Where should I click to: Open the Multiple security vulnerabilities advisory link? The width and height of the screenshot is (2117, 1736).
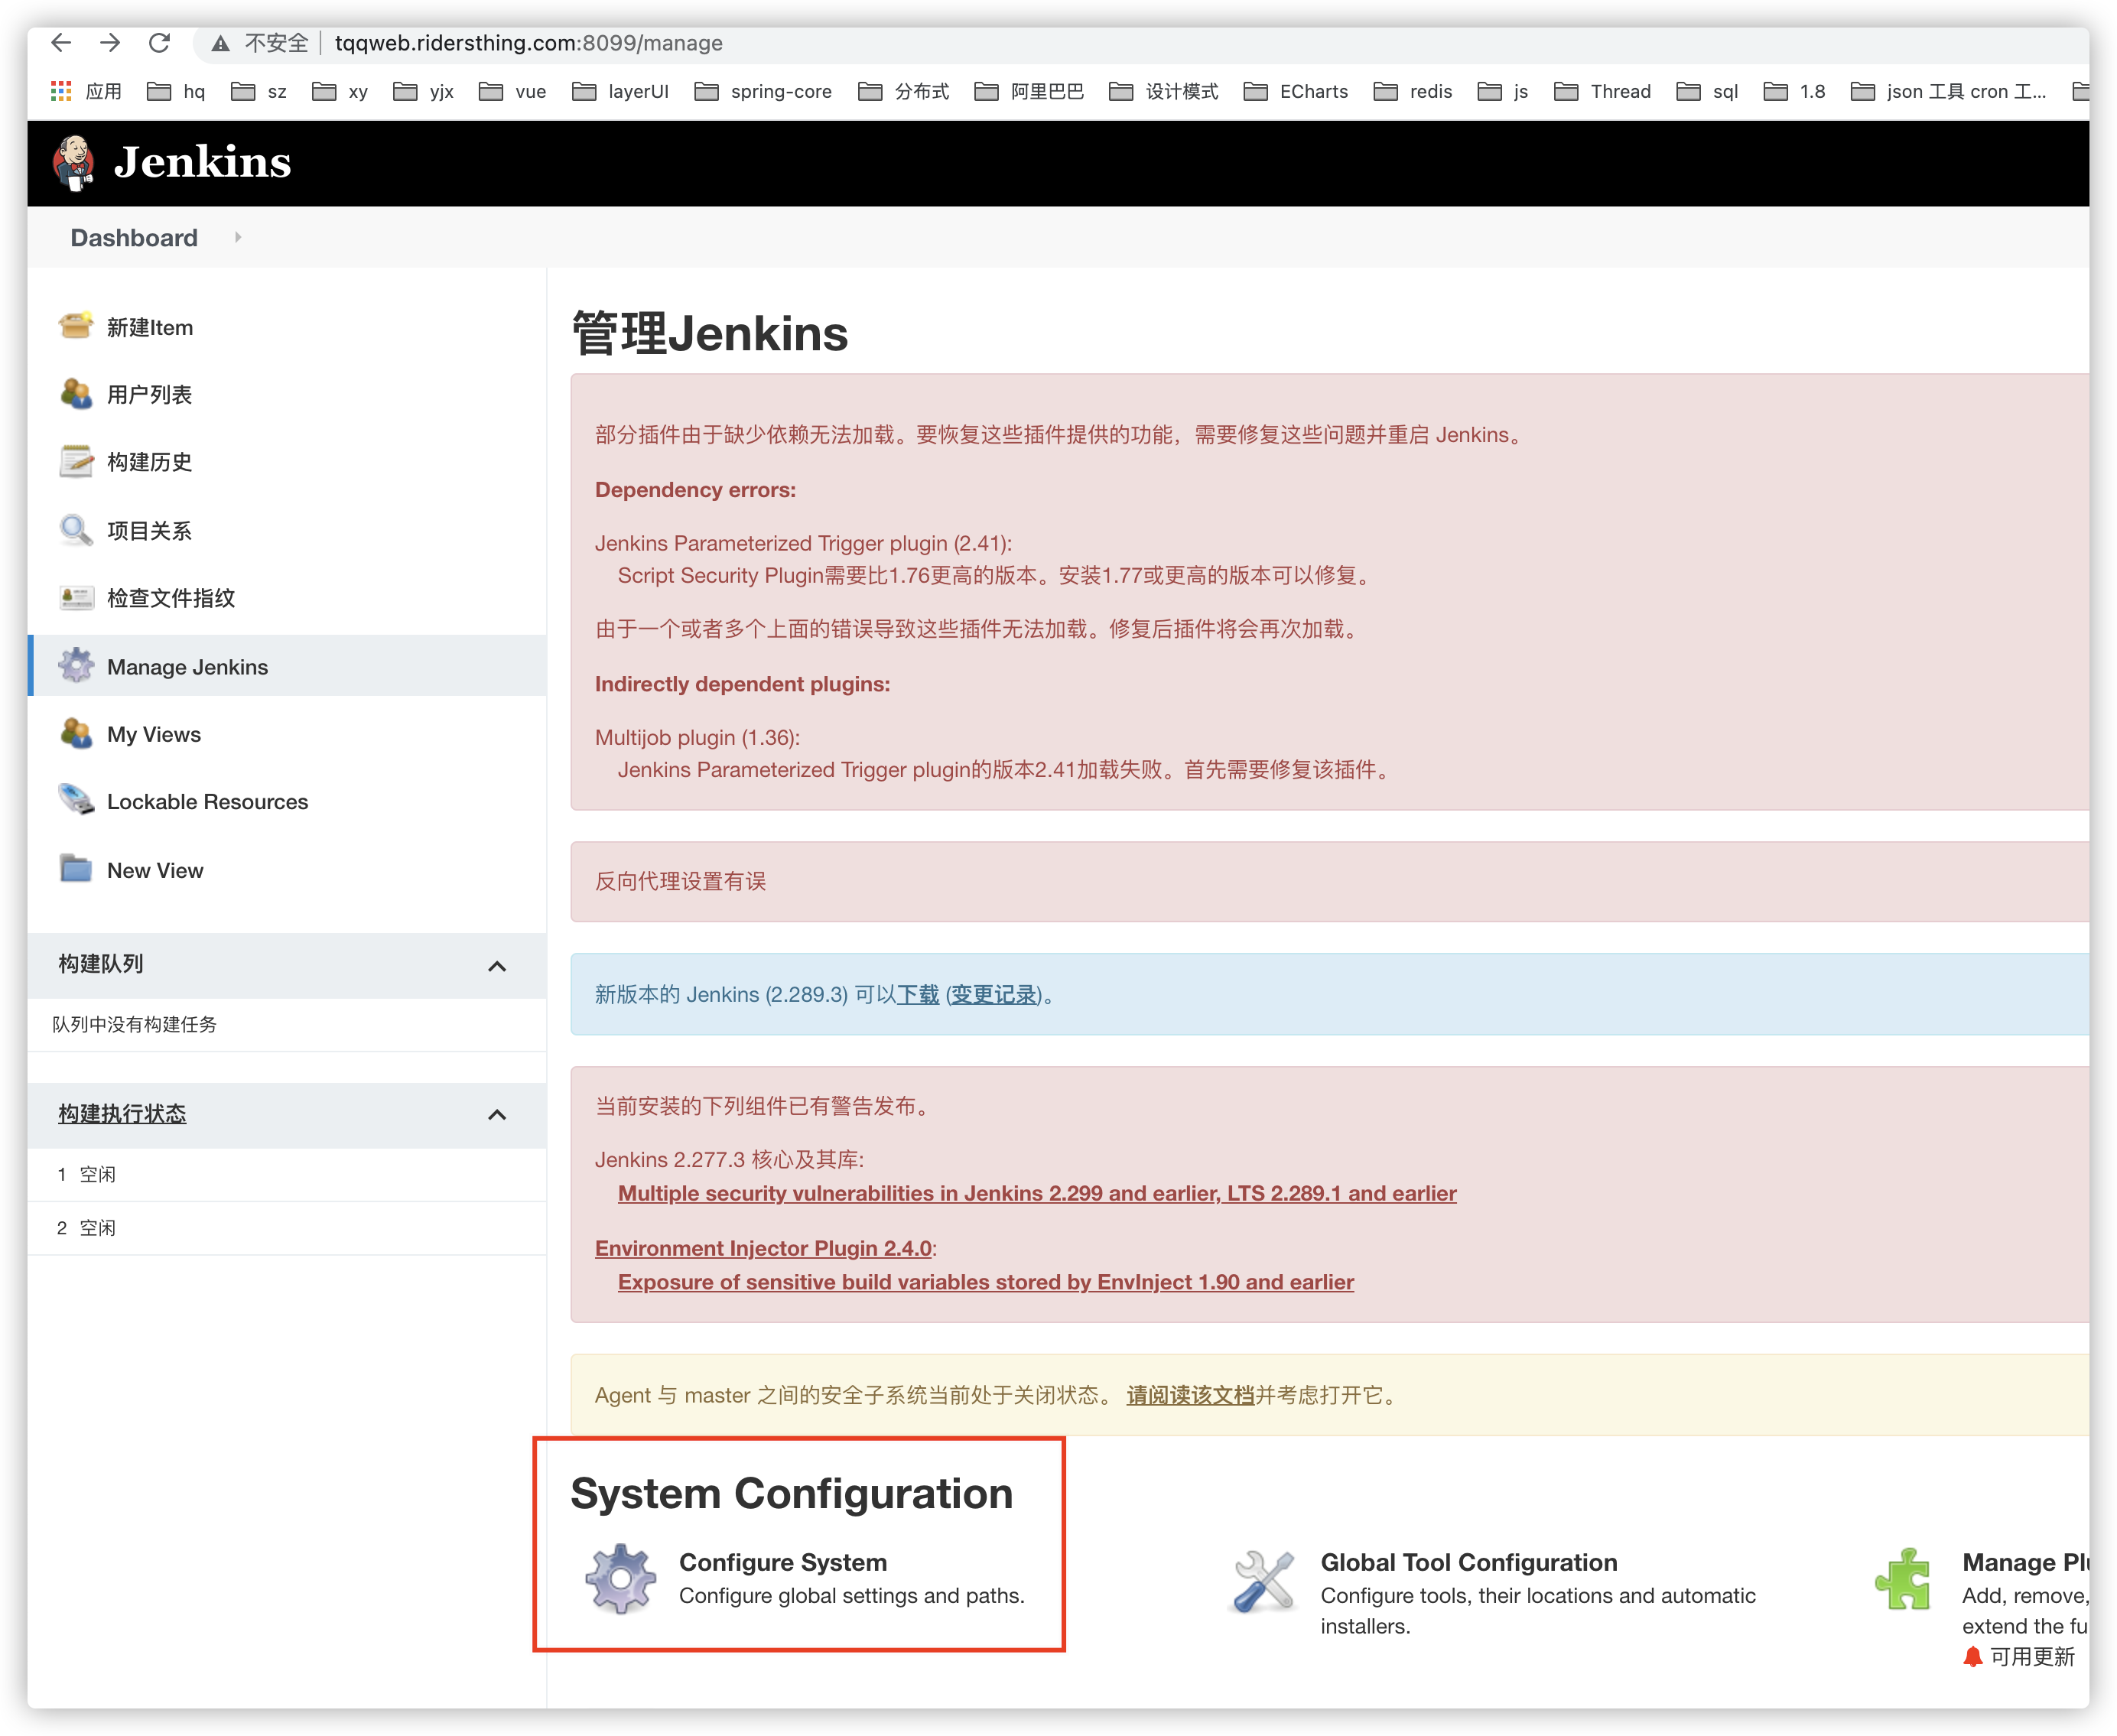click(1037, 1193)
